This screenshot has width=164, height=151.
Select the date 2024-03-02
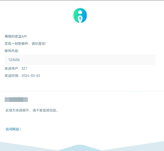(31, 76)
